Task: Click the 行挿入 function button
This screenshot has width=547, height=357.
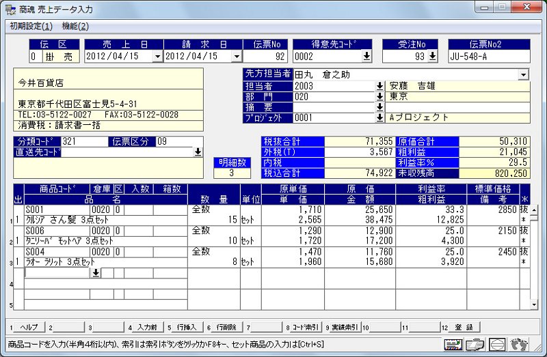Action: (x=187, y=327)
